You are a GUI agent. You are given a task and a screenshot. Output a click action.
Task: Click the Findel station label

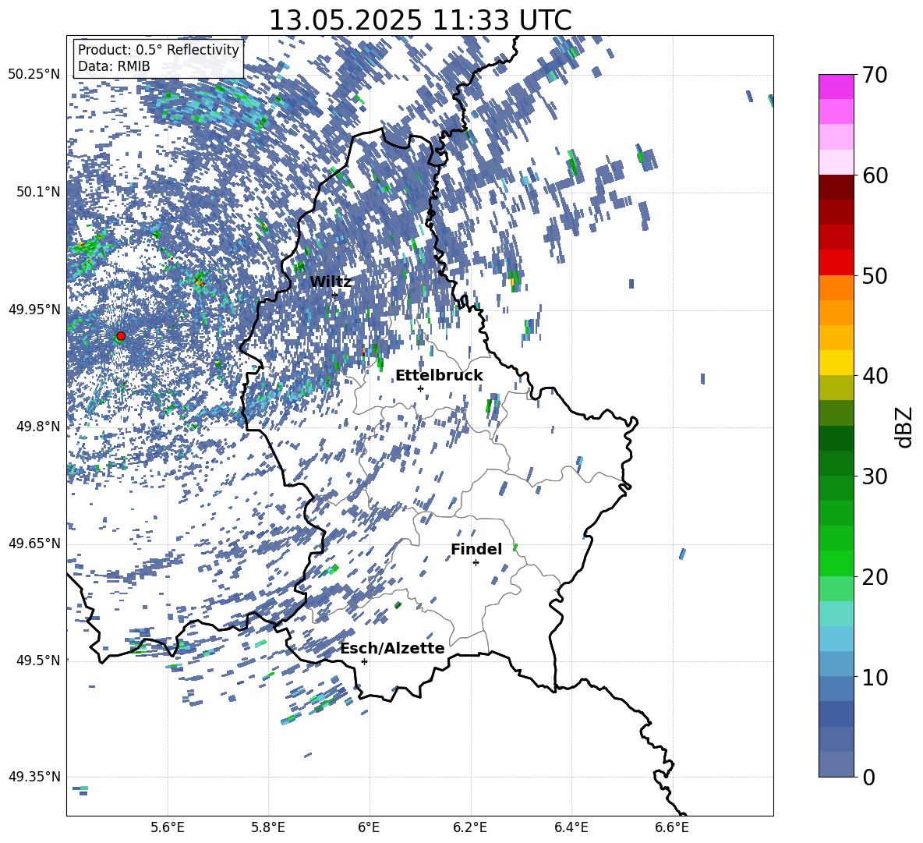pos(476,549)
